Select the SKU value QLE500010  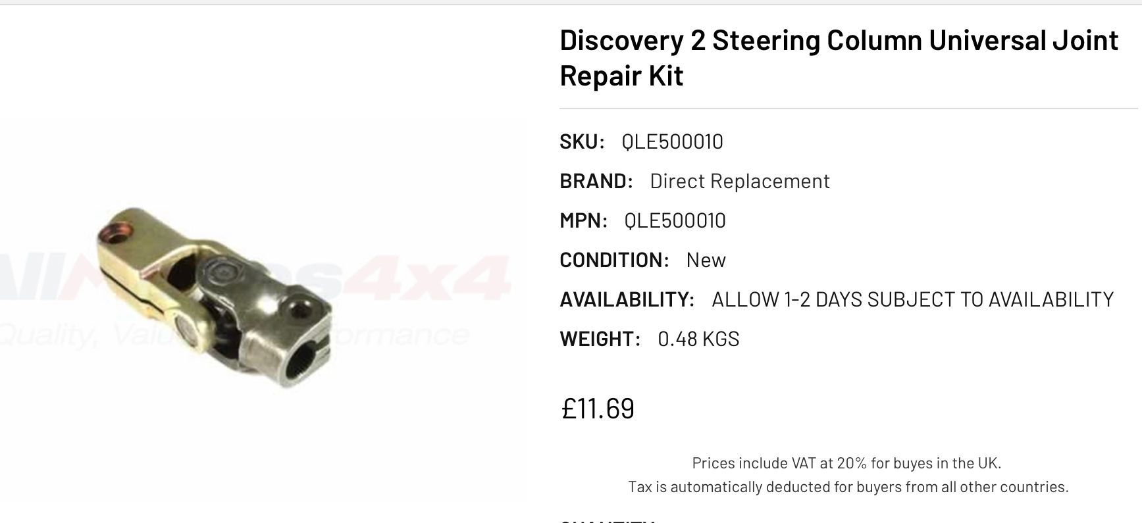pyautogui.click(x=672, y=141)
